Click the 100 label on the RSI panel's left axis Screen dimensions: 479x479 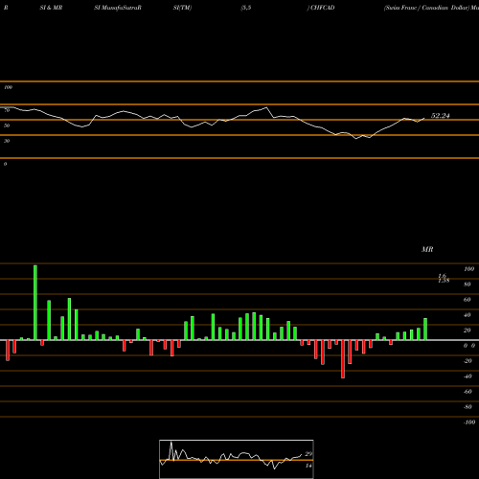8,87
